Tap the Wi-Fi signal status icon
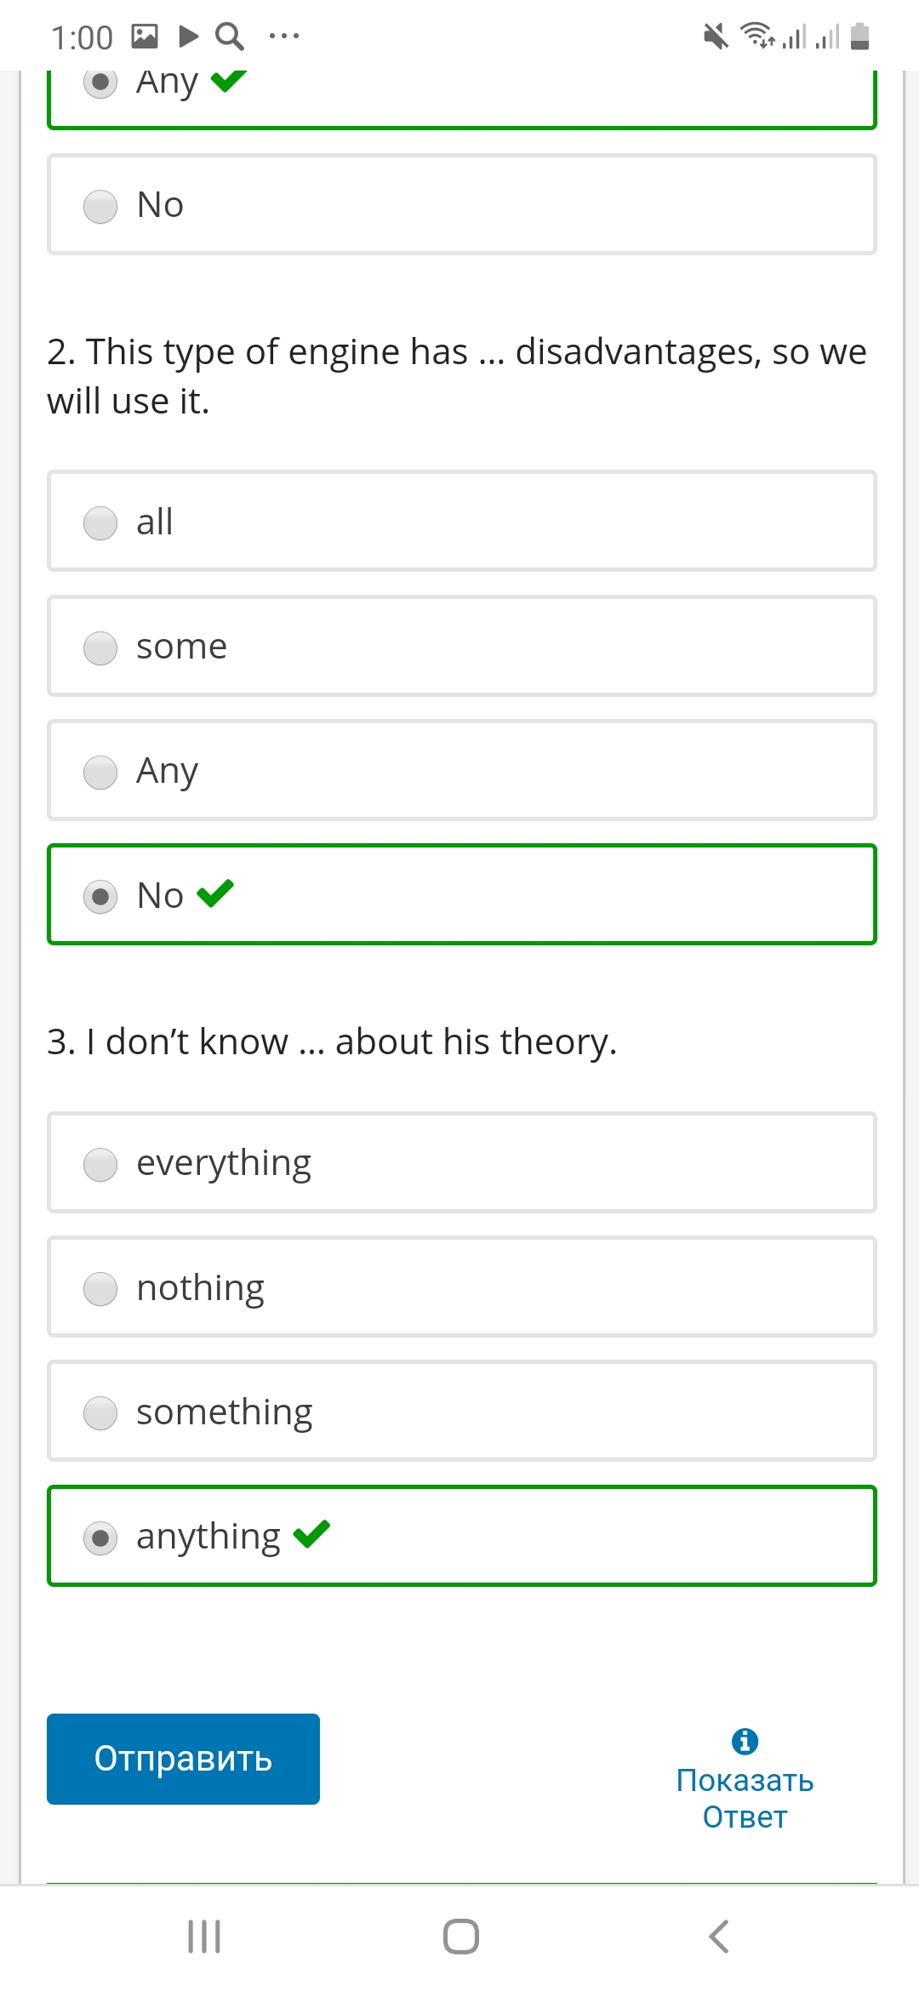Viewport: 919px width, 1991px height. [756, 36]
